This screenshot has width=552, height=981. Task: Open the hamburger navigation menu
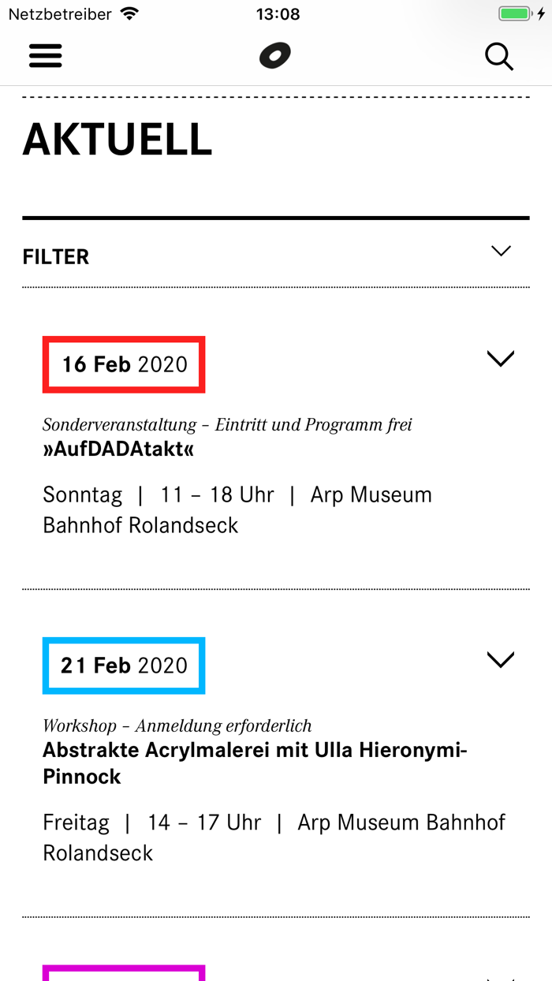click(46, 56)
